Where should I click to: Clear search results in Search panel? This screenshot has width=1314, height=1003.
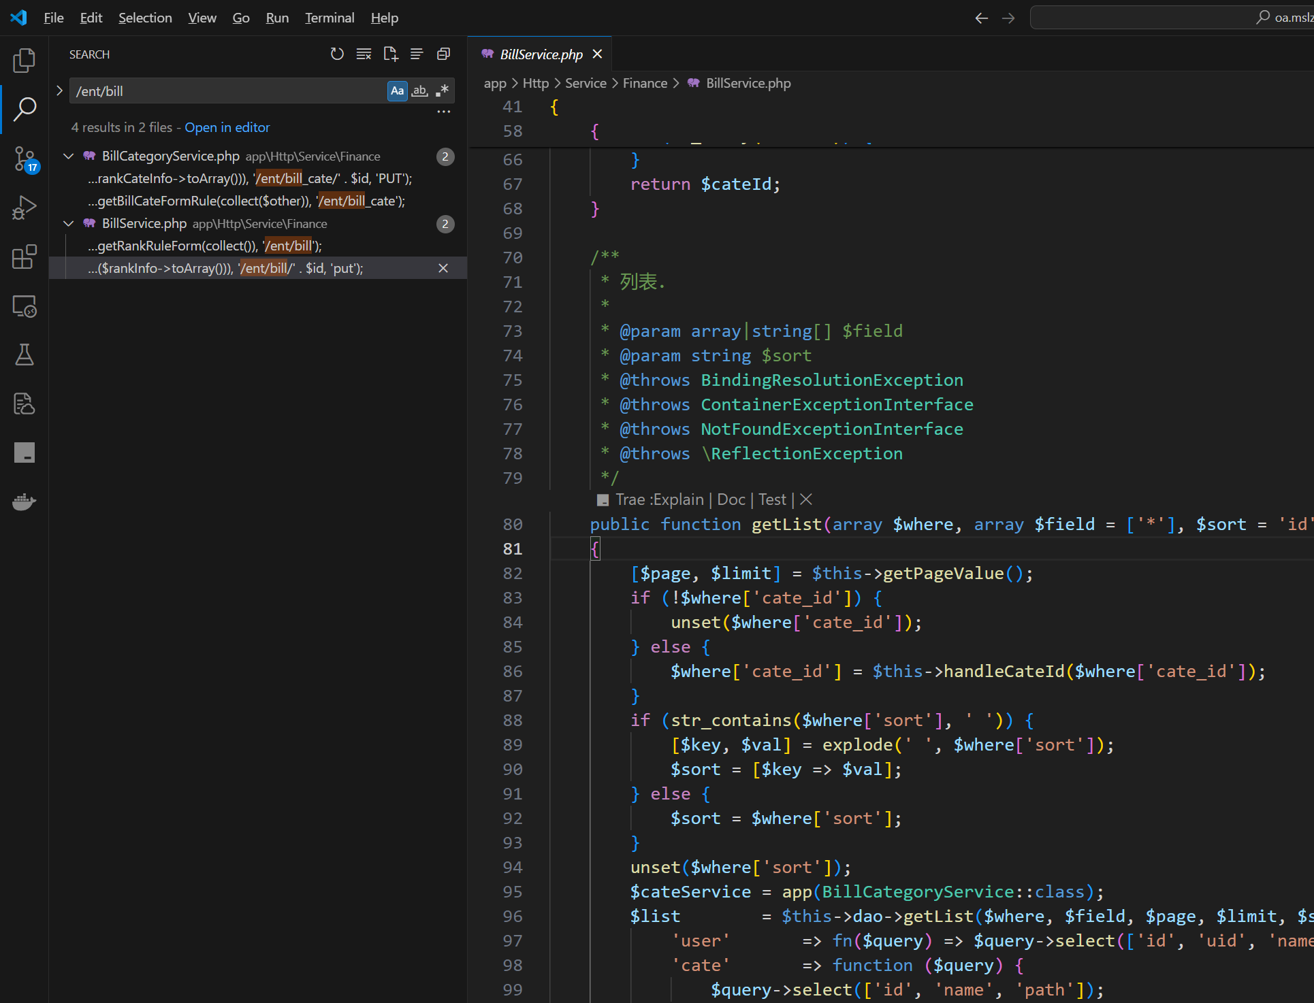click(364, 54)
